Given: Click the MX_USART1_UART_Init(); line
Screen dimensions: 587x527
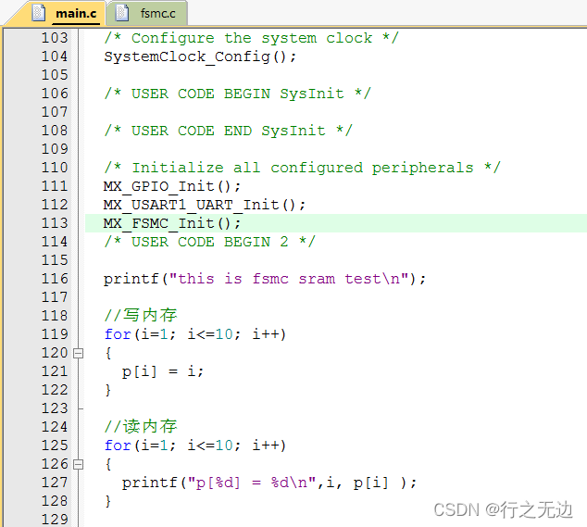Looking at the screenshot, I should click(x=205, y=205).
